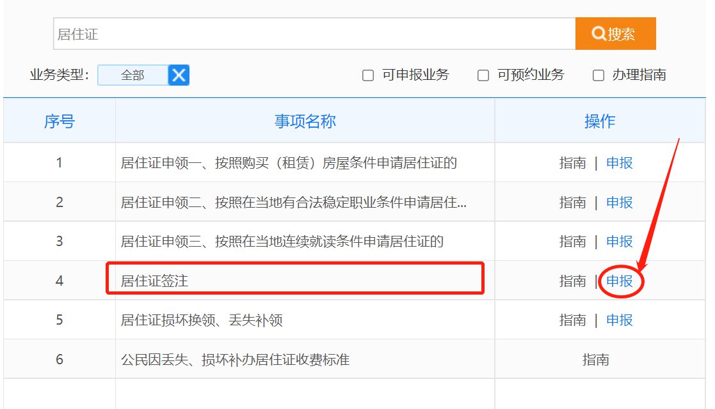
Task: Open 指南 for row 1 居住证申领一
Action: [x=572, y=163]
